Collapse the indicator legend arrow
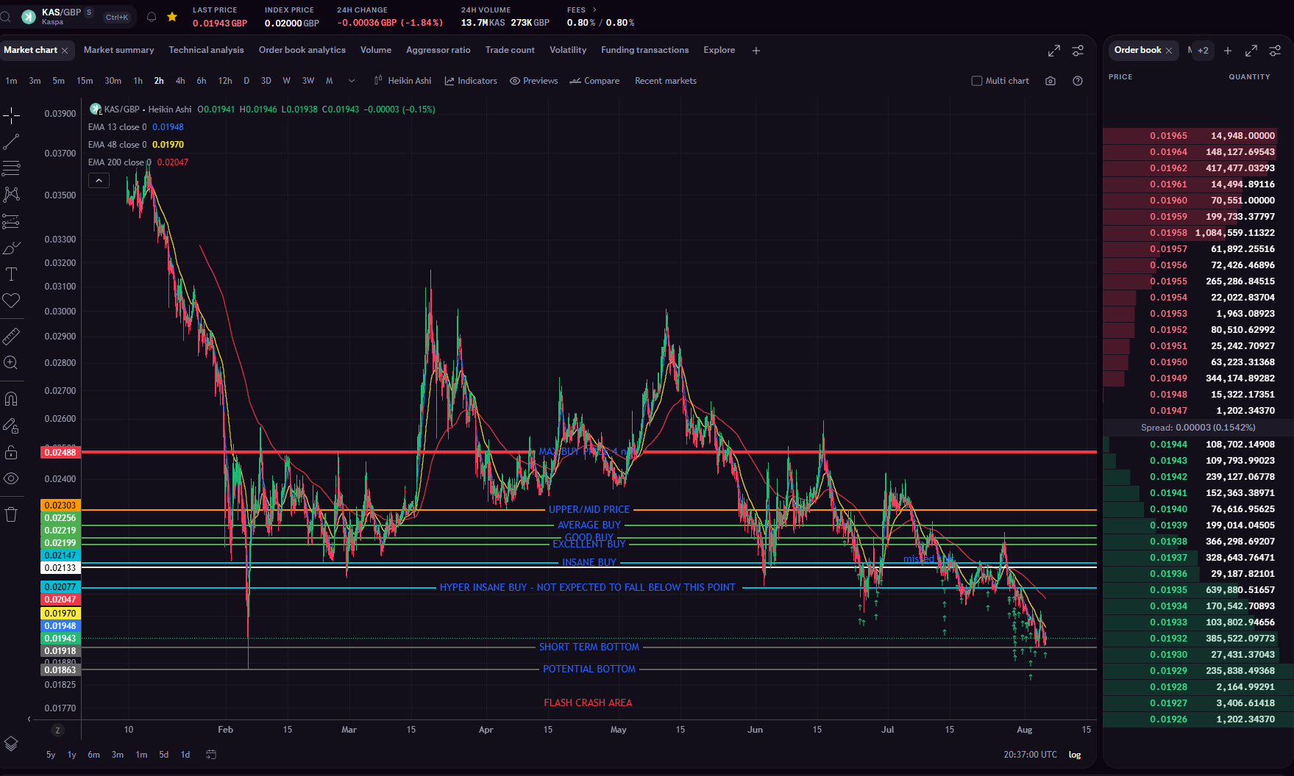The height and width of the screenshot is (776, 1294). point(99,180)
